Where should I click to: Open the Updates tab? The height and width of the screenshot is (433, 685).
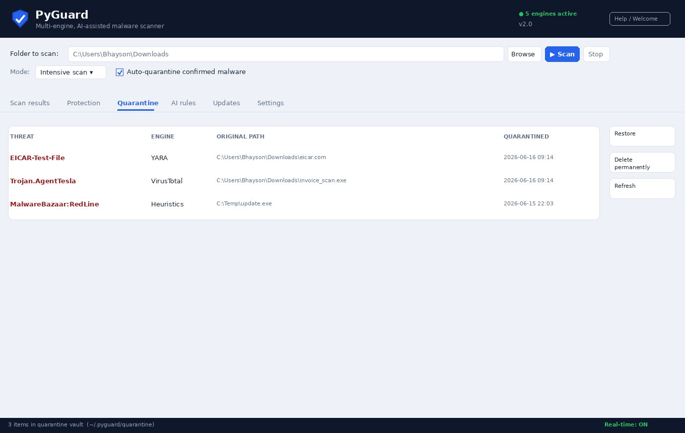point(227,103)
